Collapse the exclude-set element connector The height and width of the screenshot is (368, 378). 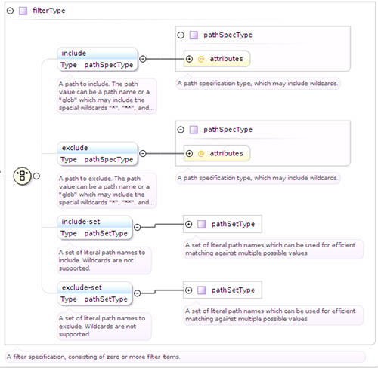[x=137, y=293]
